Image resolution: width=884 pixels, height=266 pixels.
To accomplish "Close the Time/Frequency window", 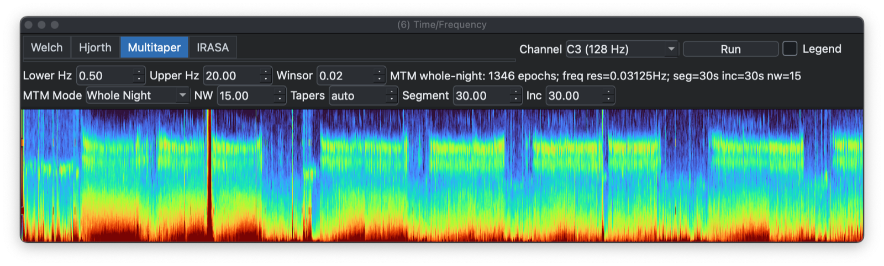I will (29, 25).
